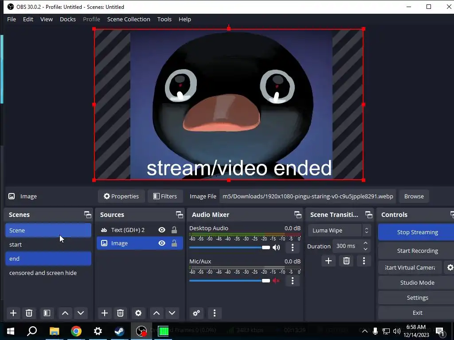Toggle lock on Image source

point(174,243)
